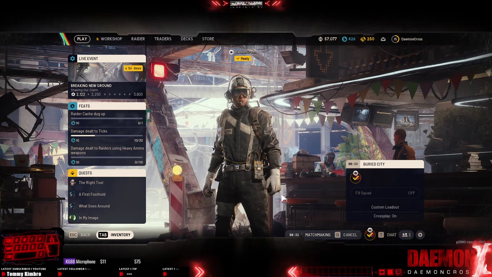Click the Damage dealt to Ticks progress bar

tap(107, 136)
